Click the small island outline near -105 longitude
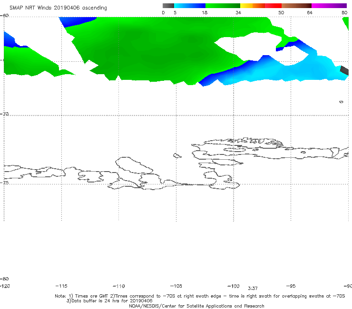 177,155
